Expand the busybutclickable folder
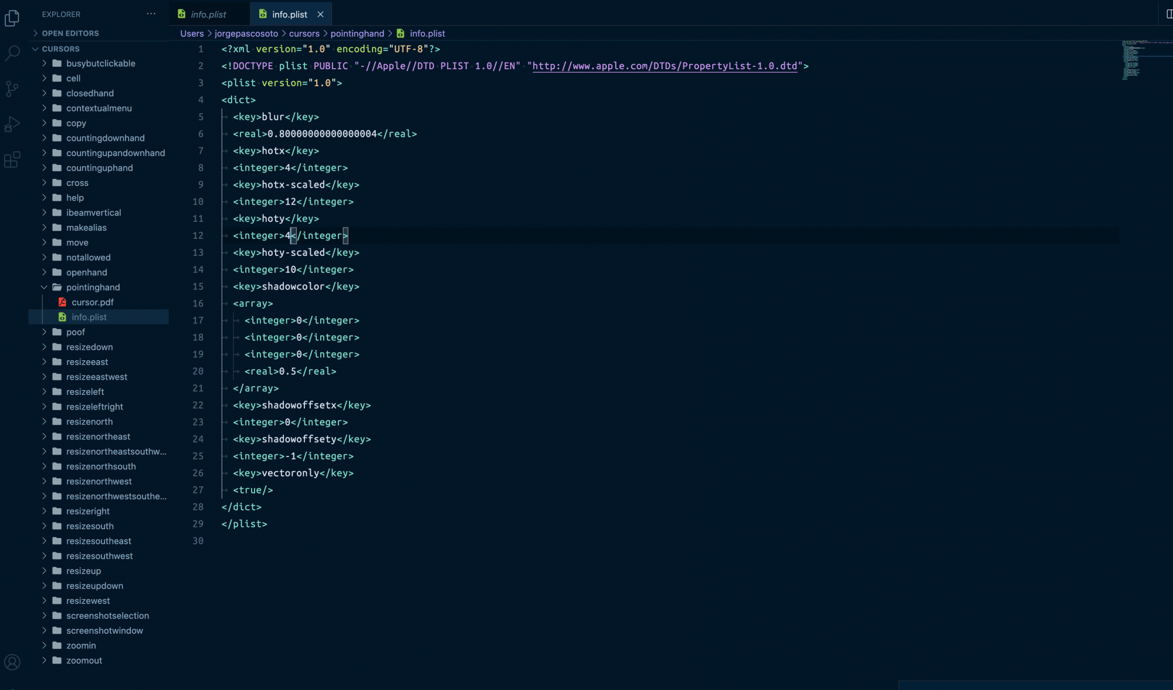 click(100, 63)
